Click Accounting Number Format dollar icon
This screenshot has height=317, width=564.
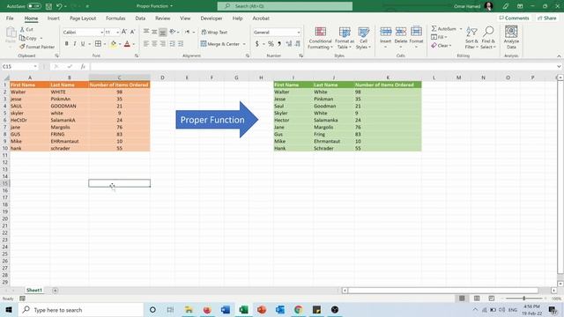click(256, 44)
